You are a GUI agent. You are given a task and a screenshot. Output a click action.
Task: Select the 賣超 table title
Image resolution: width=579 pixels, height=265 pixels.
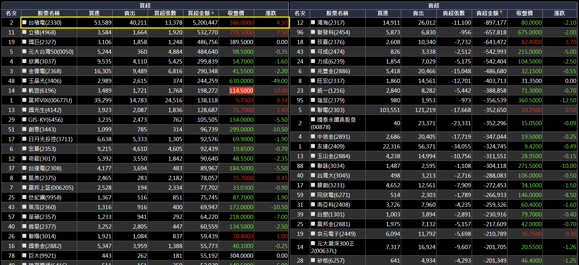(433, 5)
